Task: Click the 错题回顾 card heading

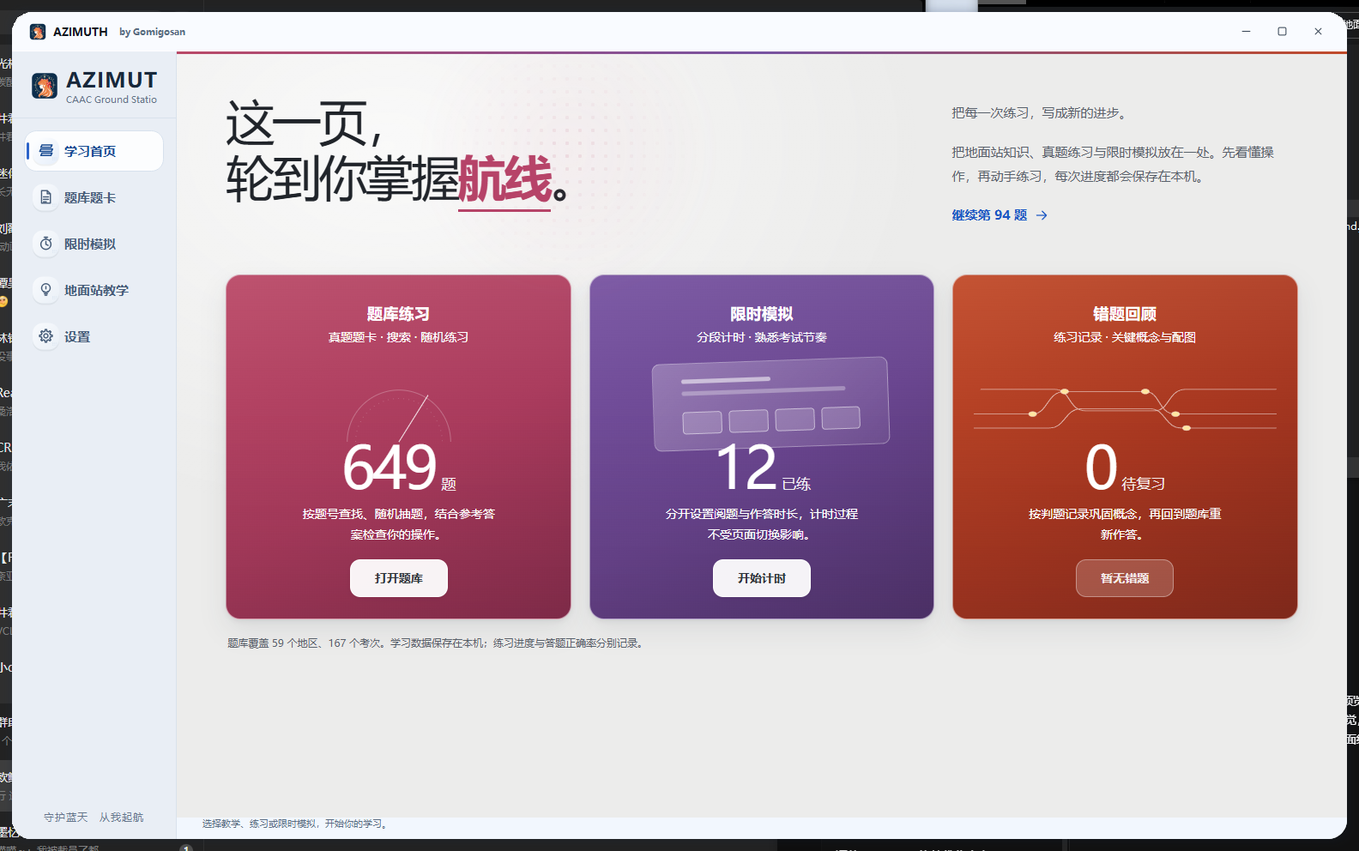Action: [1125, 314]
